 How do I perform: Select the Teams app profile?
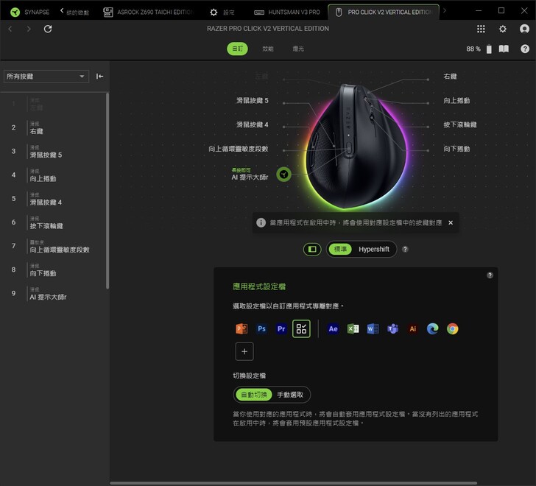click(x=392, y=328)
